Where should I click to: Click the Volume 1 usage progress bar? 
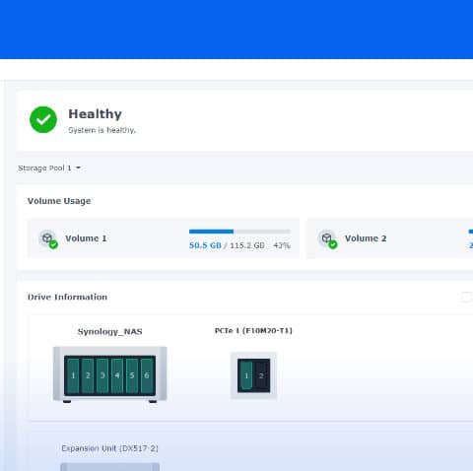239,232
